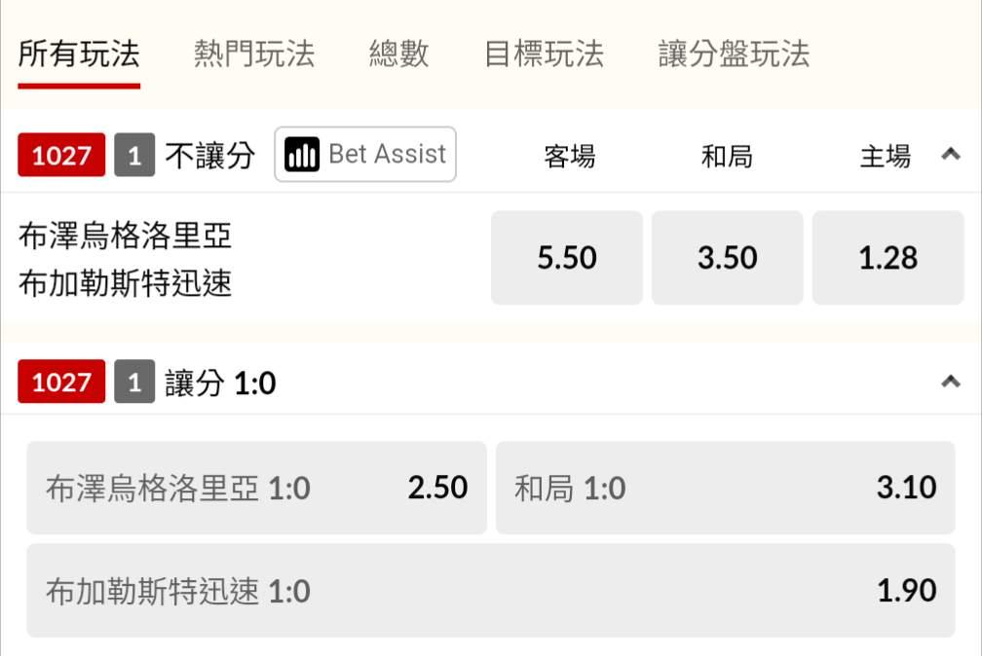Viewport: 982px width, 656px height.
Task: Pick 布加勒斯特迅速 1:0 at 1.90
Action: [x=491, y=590]
